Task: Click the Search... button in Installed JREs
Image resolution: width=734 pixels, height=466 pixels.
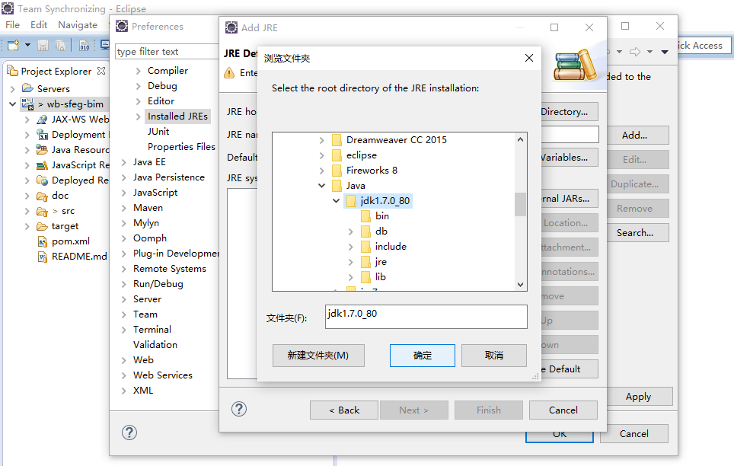Action: coord(637,233)
